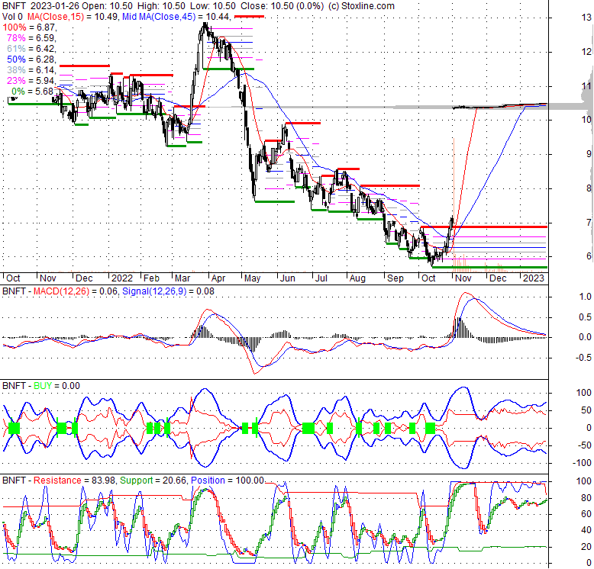Click the long green 5.68 support line
This screenshot has width=594, height=569.
[490, 267]
